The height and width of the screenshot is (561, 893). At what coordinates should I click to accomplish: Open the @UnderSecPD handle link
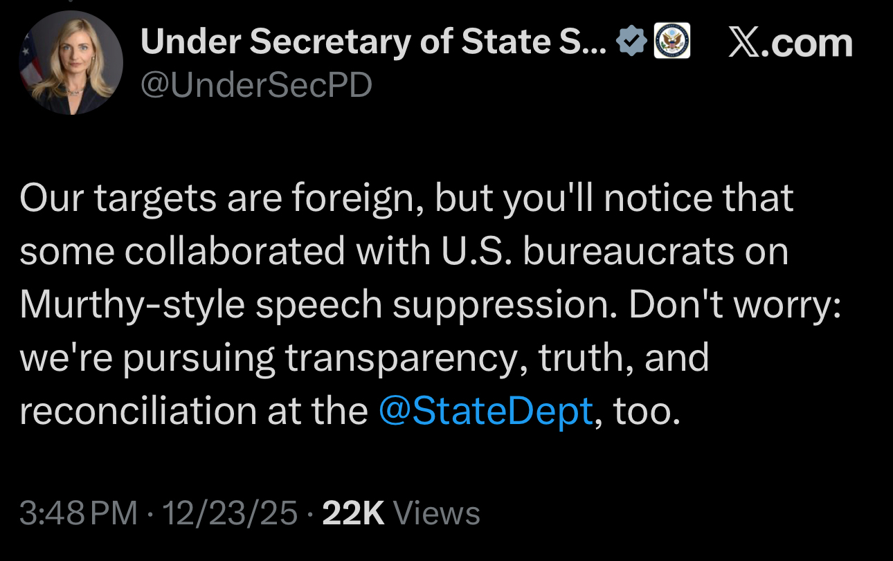click(x=256, y=86)
